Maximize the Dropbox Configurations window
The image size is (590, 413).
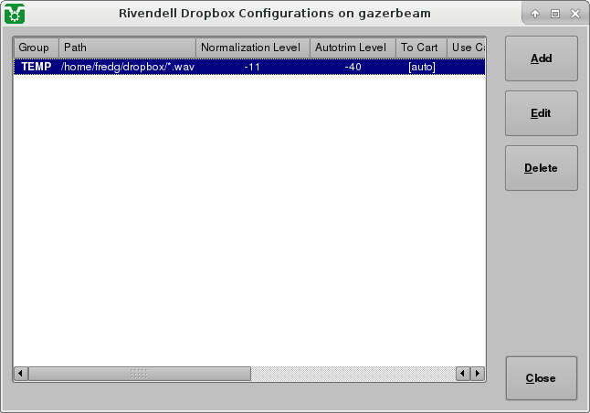554,15
